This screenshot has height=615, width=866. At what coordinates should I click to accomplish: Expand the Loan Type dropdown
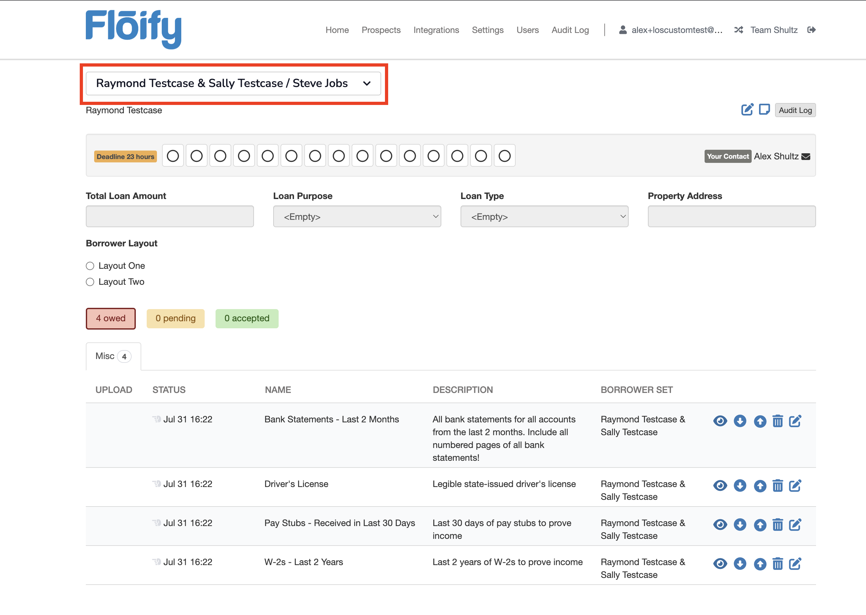coord(544,217)
